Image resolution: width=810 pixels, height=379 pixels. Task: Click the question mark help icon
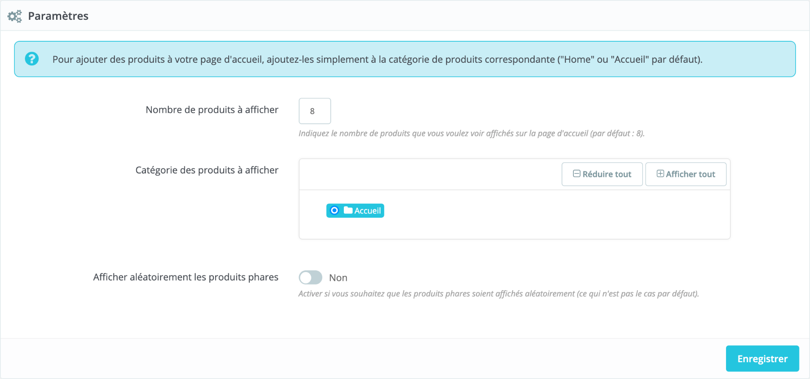32,59
